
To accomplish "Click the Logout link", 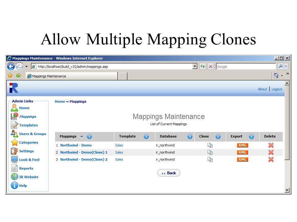I will tap(277, 89).
